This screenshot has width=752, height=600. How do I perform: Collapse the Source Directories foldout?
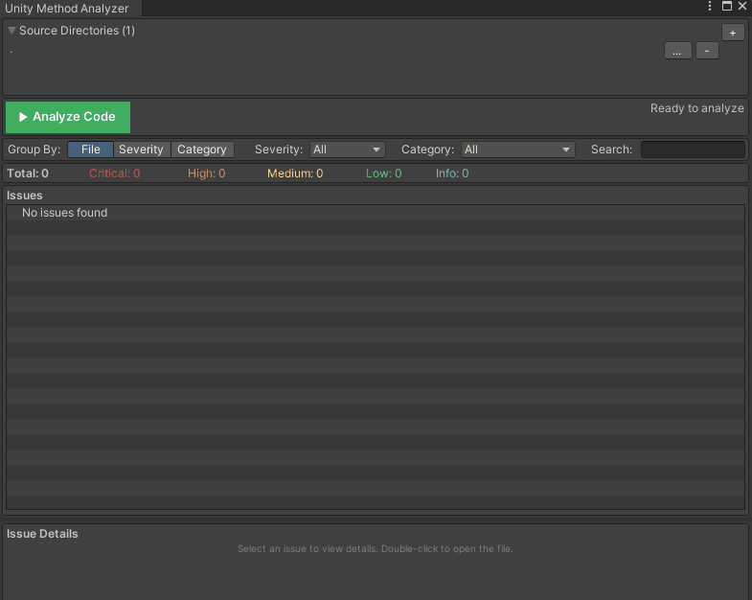click(11, 31)
